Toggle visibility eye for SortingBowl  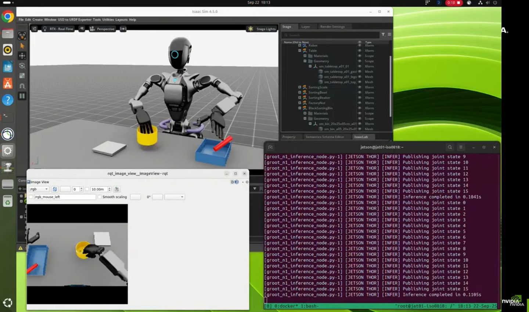click(360, 92)
